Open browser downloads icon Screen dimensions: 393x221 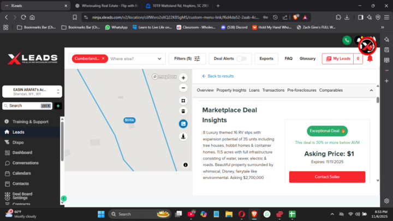pyautogui.click(x=347, y=17)
